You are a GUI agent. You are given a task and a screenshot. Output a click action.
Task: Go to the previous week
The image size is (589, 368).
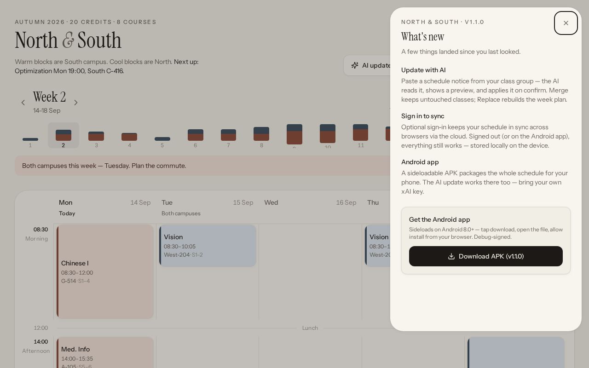point(23,103)
